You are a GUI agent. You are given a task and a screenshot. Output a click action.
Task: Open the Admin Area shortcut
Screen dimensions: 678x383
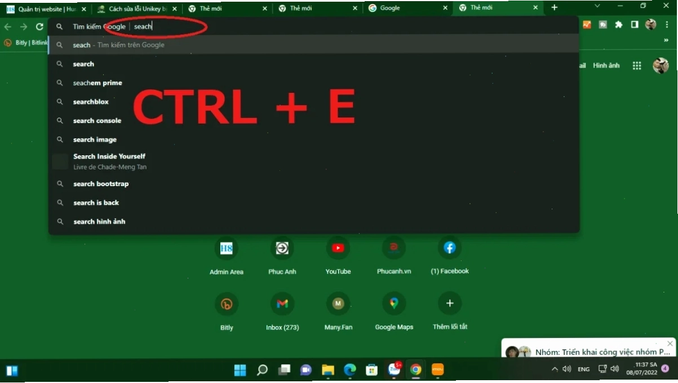[227, 257]
